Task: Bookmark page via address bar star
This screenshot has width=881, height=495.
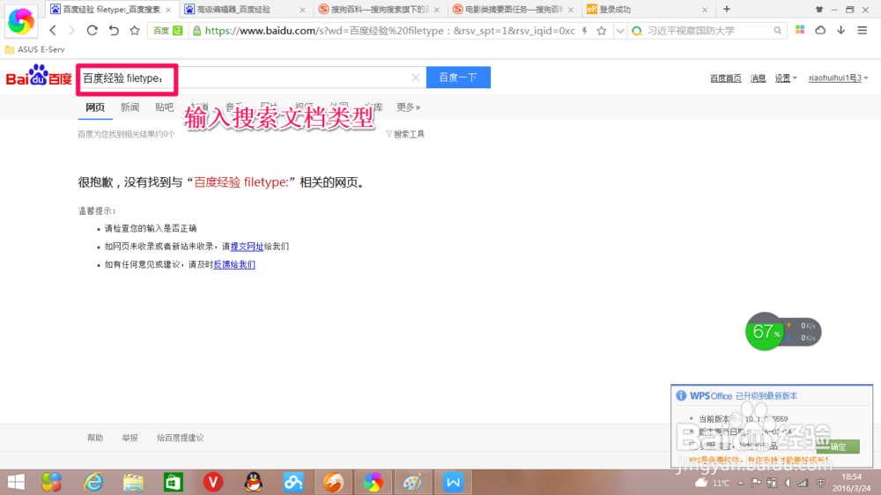Action: click(601, 31)
